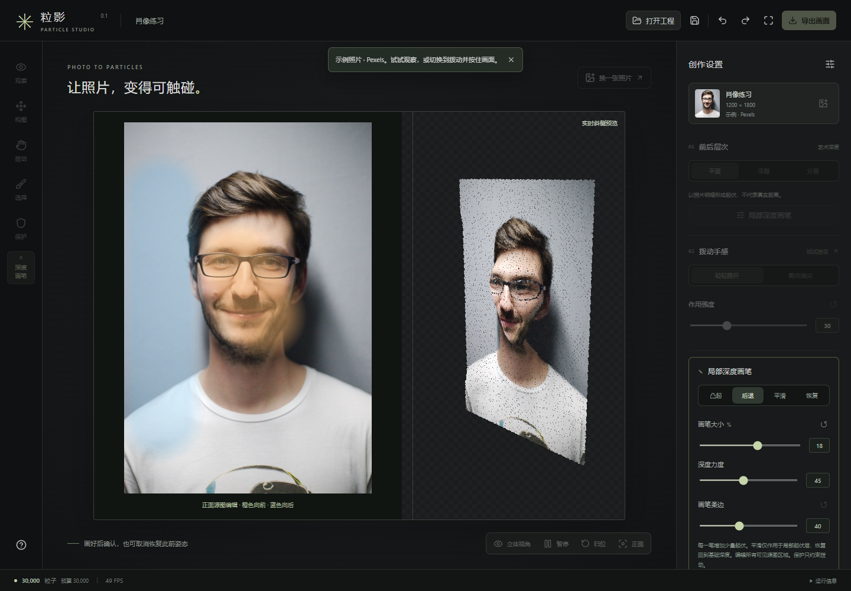Click the 打开工程 button
This screenshot has width=851, height=591.
[653, 21]
